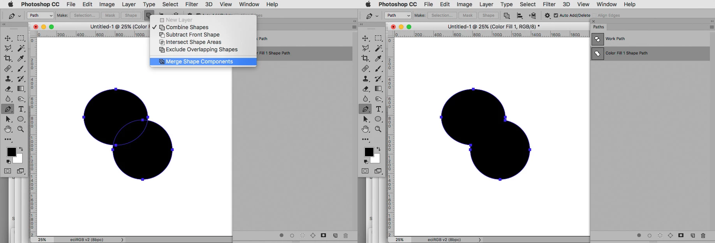715x243 pixels.
Task: Select Rectangular Marquee tool in left window
Action: click(21, 38)
